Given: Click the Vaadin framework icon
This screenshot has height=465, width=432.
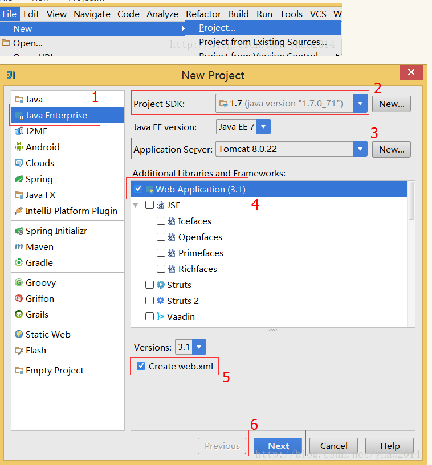Looking at the screenshot, I should point(160,316).
